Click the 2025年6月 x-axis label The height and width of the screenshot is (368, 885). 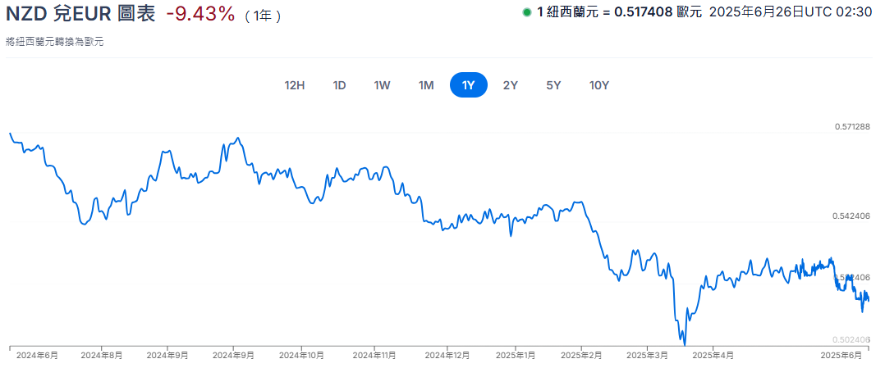tap(841, 356)
